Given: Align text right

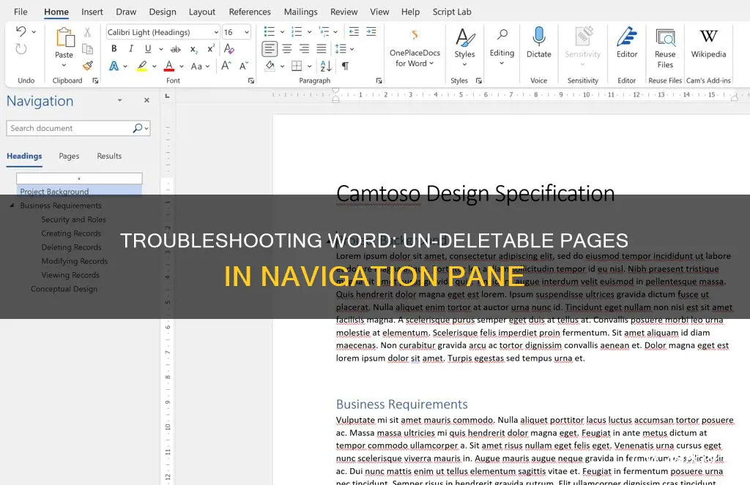Looking at the screenshot, I should click(304, 49).
